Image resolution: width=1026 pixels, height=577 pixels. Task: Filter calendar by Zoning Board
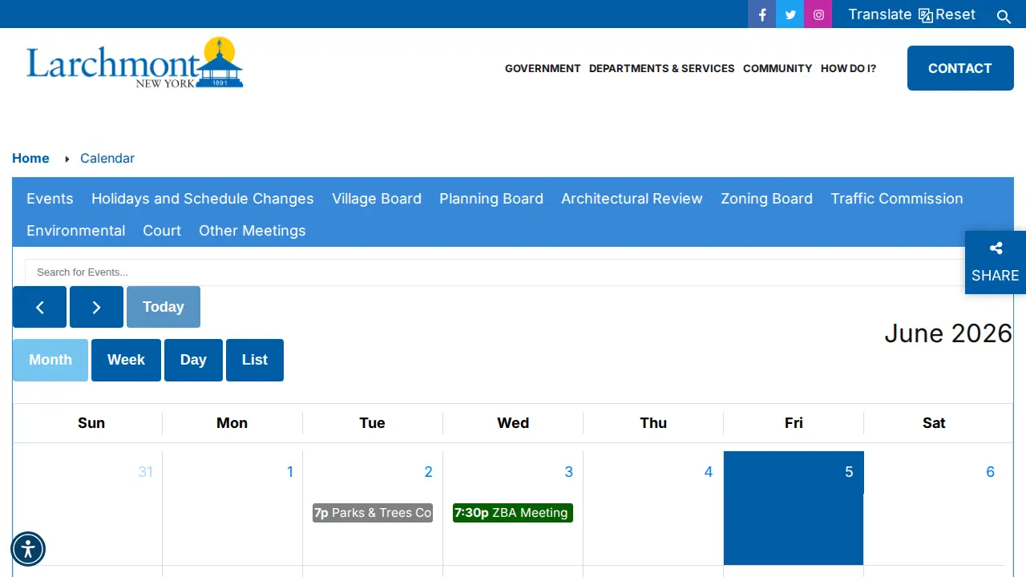766,199
